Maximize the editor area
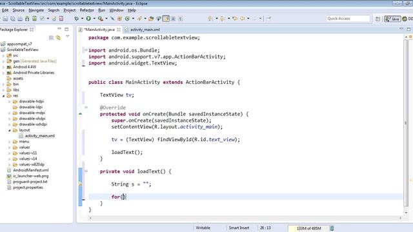Screen dimensions: 413x232 [408, 29]
